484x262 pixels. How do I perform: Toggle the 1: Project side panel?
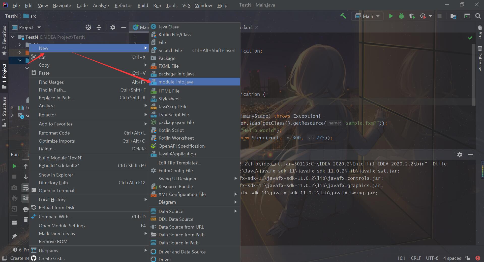coord(4,76)
